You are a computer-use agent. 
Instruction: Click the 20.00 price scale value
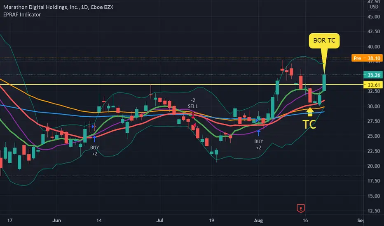tap(374, 166)
